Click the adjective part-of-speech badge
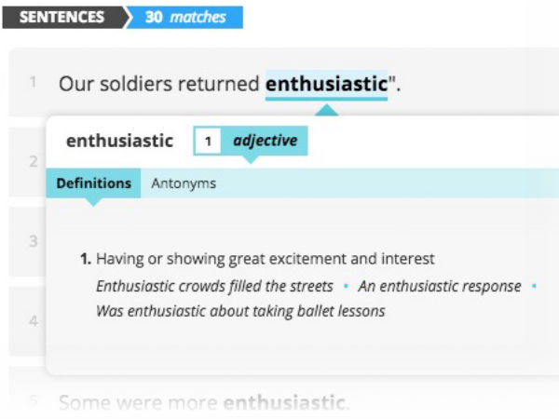Screen dimensions: 559x419 click(x=265, y=141)
